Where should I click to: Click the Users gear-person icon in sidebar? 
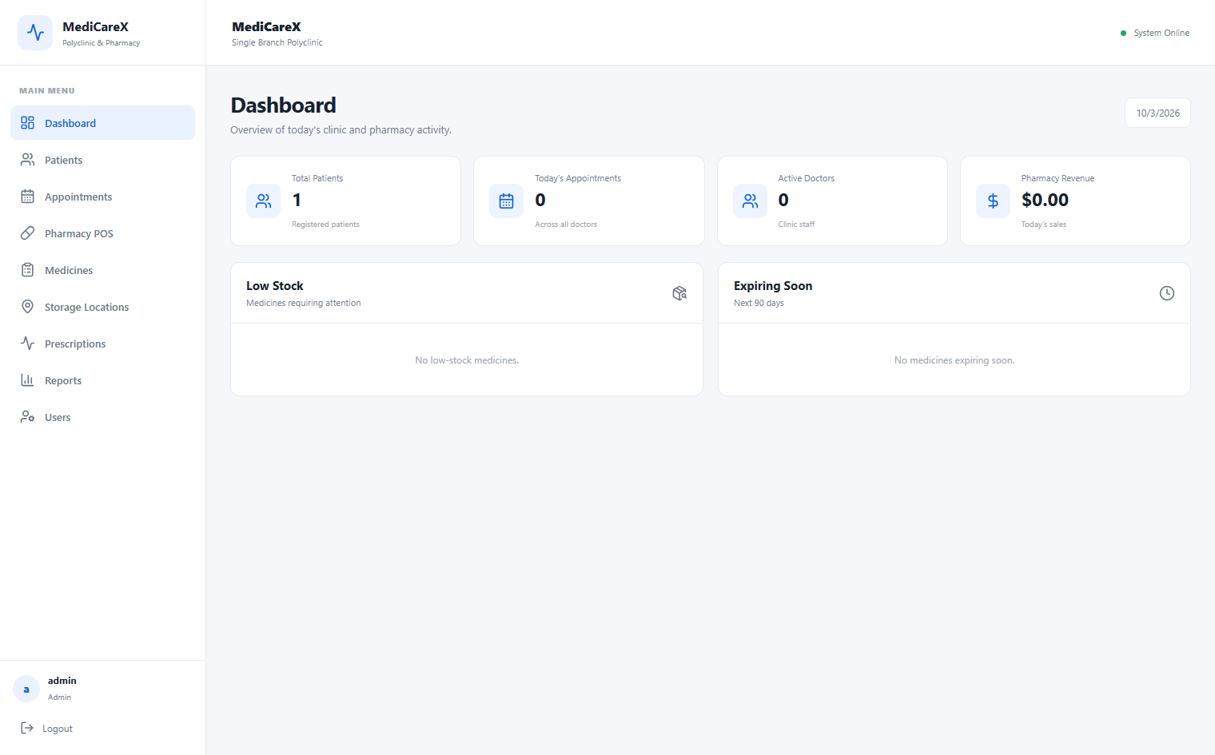point(27,417)
